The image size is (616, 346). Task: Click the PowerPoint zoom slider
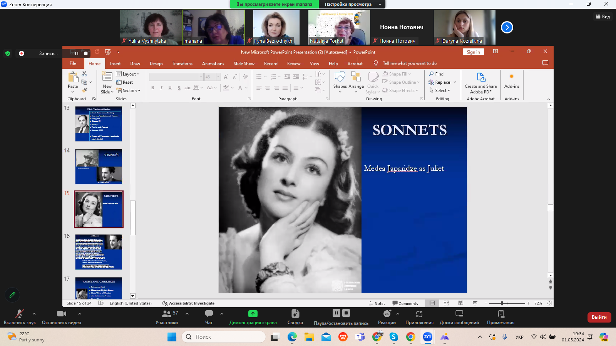[502, 303]
